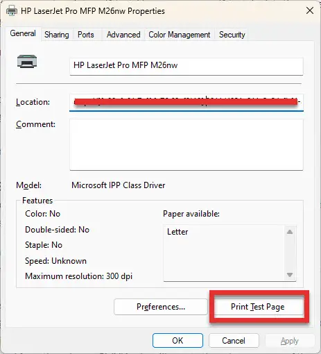Screen dimensions: 321x354
Task: Select Letter in the paper available list
Action: 177,232
